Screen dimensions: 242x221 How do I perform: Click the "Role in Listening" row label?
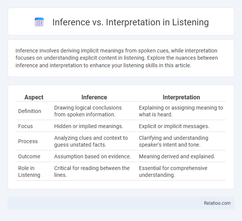point(29,172)
